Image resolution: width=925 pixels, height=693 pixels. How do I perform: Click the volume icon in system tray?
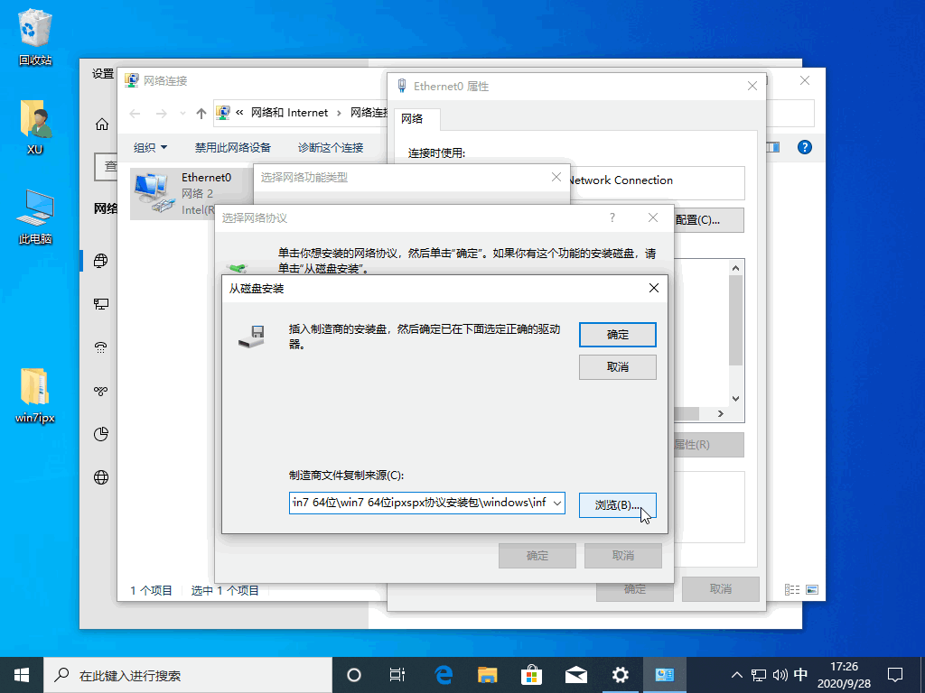780,675
